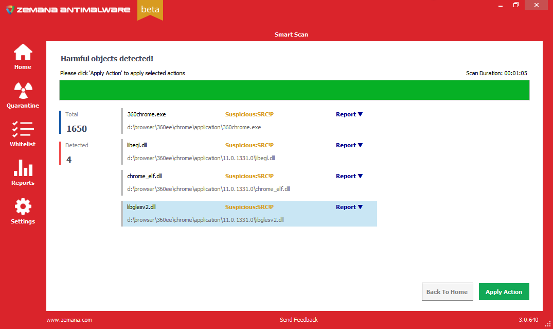The height and width of the screenshot is (329, 553).
Task: Click the Total count 1650
Action: [77, 129]
